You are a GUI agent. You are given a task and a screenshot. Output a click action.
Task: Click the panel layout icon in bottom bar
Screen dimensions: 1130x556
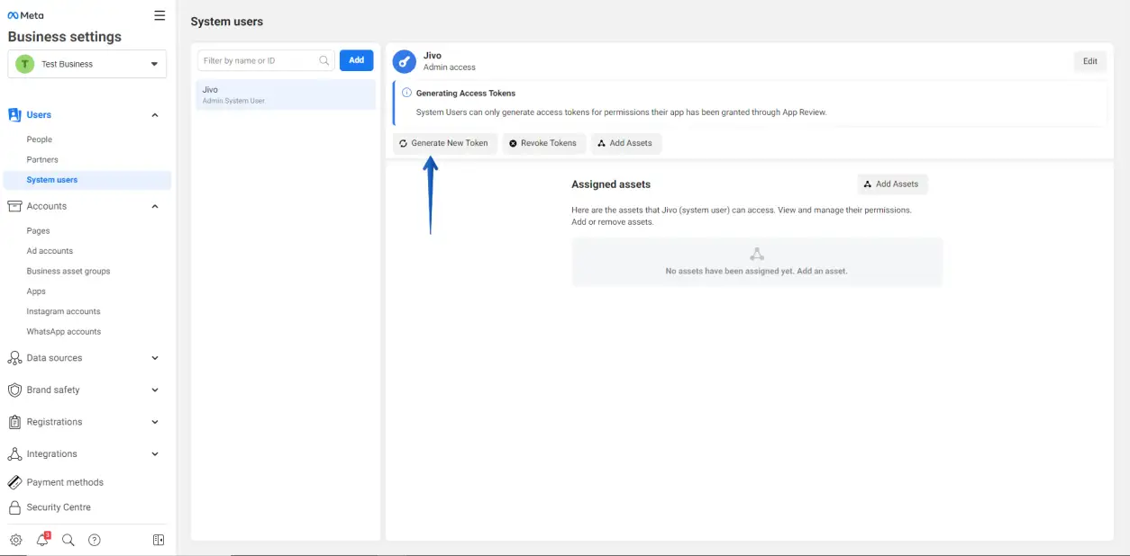(x=159, y=540)
